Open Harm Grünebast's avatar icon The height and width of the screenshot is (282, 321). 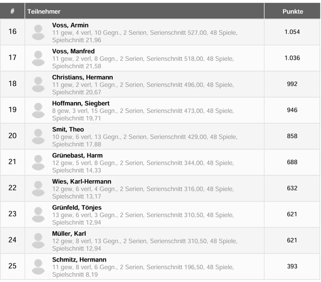(38, 163)
